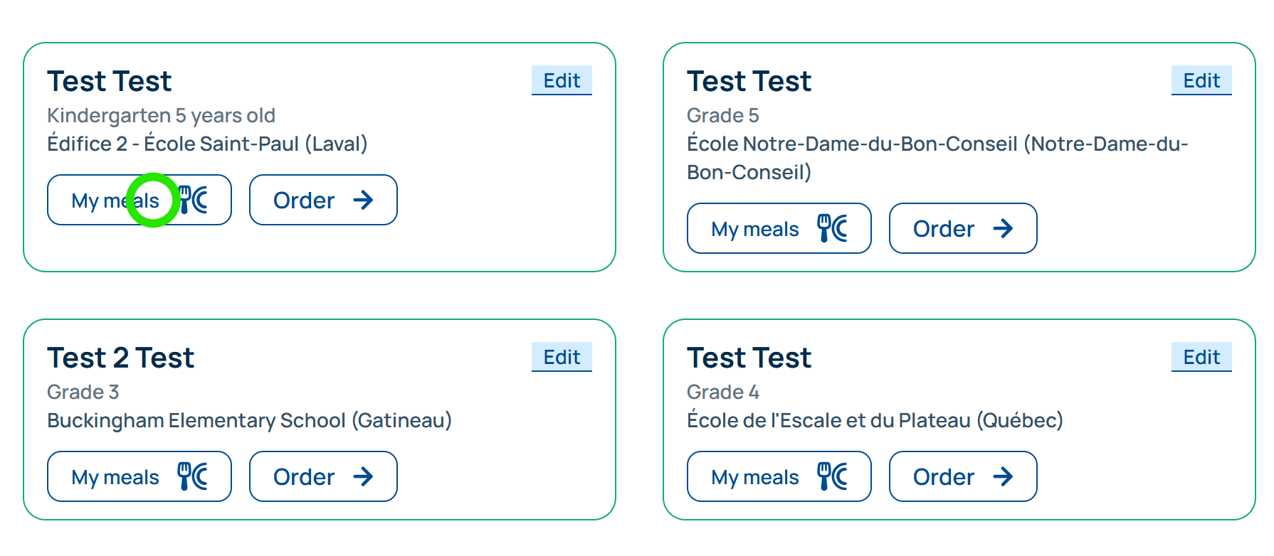Edit the Test 2 Test profile

[562, 357]
